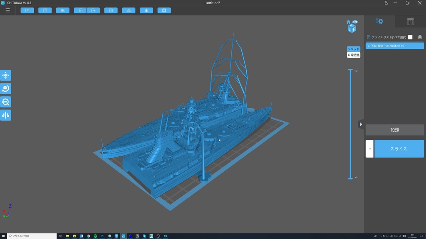The height and width of the screenshot is (239, 426).
Task: Toggle the eye perspective view icon
Action: (x=355, y=22)
